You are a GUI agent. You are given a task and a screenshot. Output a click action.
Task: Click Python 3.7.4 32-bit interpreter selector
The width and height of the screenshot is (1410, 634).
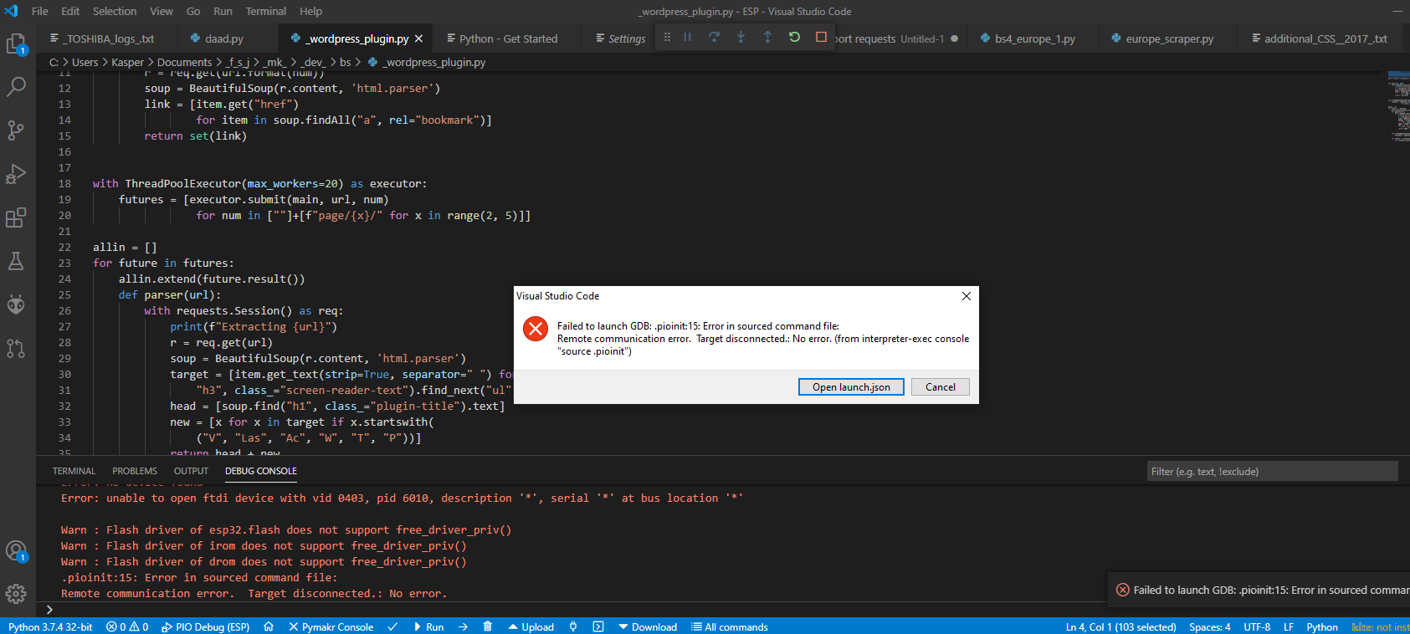[x=50, y=626]
